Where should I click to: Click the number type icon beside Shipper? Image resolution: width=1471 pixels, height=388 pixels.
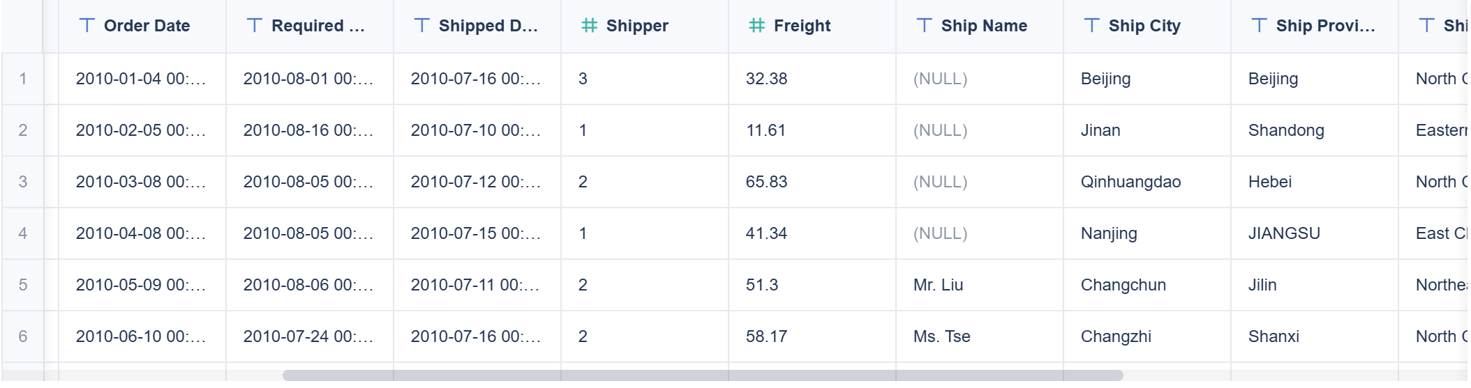pos(590,26)
